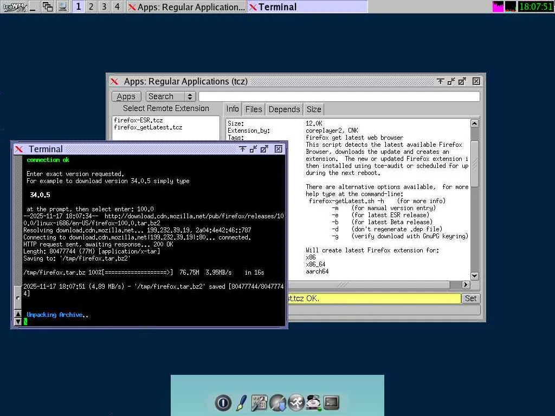Select the Apps window in the taskbar

tap(186, 6)
